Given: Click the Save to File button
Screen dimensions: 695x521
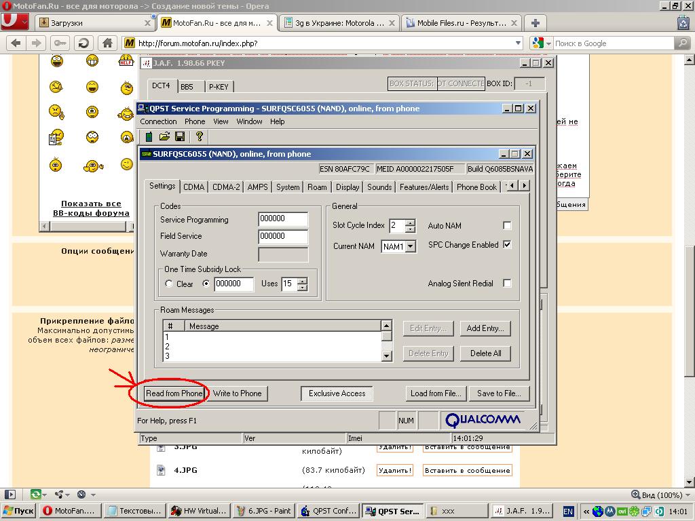Looking at the screenshot, I should pyautogui.click(x=499, y=393).
